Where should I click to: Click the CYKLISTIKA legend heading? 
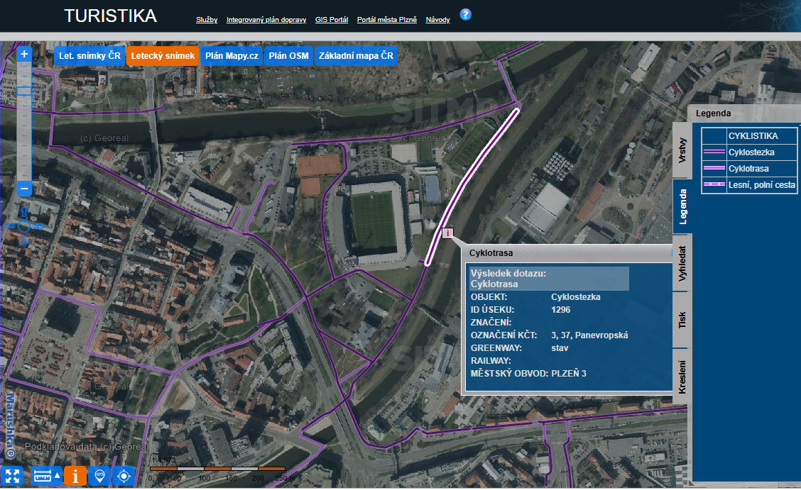tap(753, 136)
